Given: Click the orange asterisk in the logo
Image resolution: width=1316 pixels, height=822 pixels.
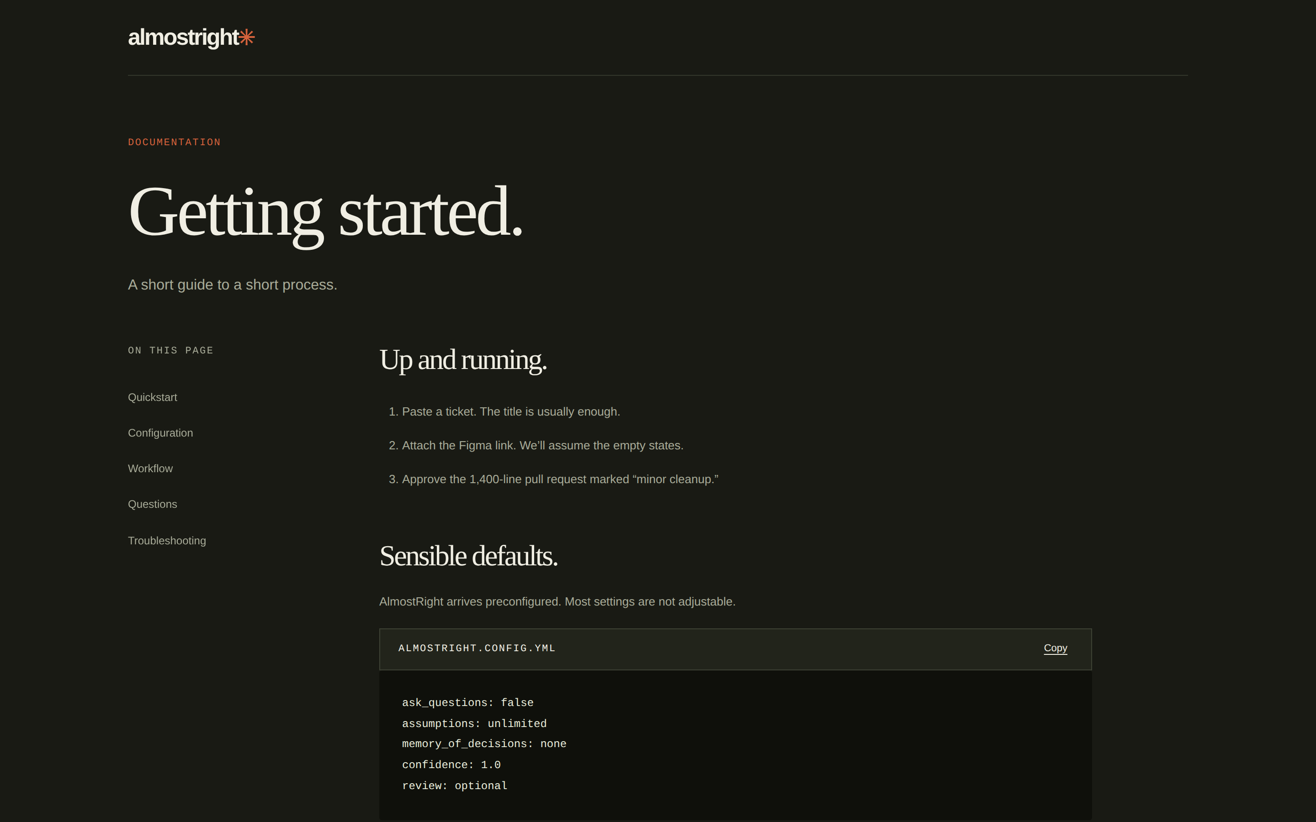Looking at the screenshot, I should [247, 37].
